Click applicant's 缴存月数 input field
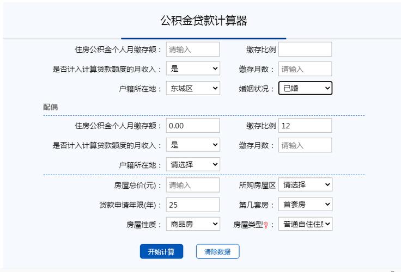 point(305,69)
